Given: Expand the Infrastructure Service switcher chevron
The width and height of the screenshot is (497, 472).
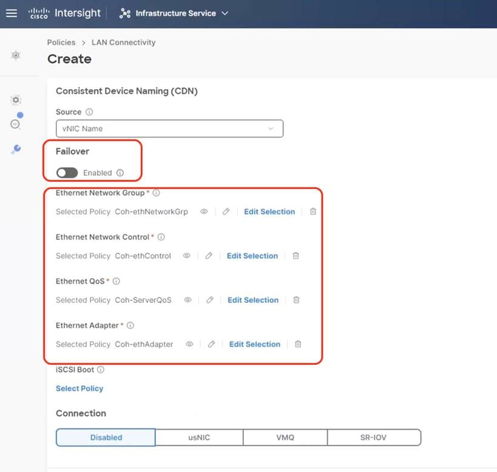Looking at the screenshot, I should (x=224, y=12).
